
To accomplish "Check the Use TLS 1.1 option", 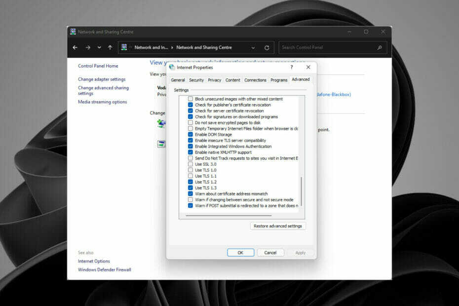I will pyautogui.click(x=191, y=176).
